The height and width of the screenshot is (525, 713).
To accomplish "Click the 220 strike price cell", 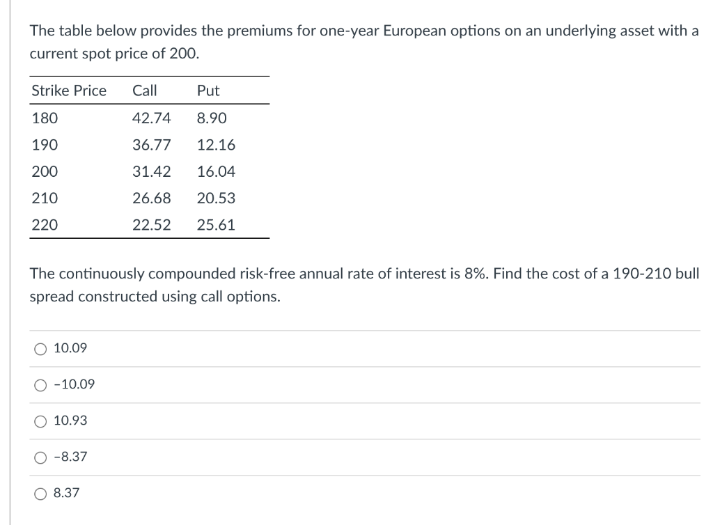I will [45, 225].
